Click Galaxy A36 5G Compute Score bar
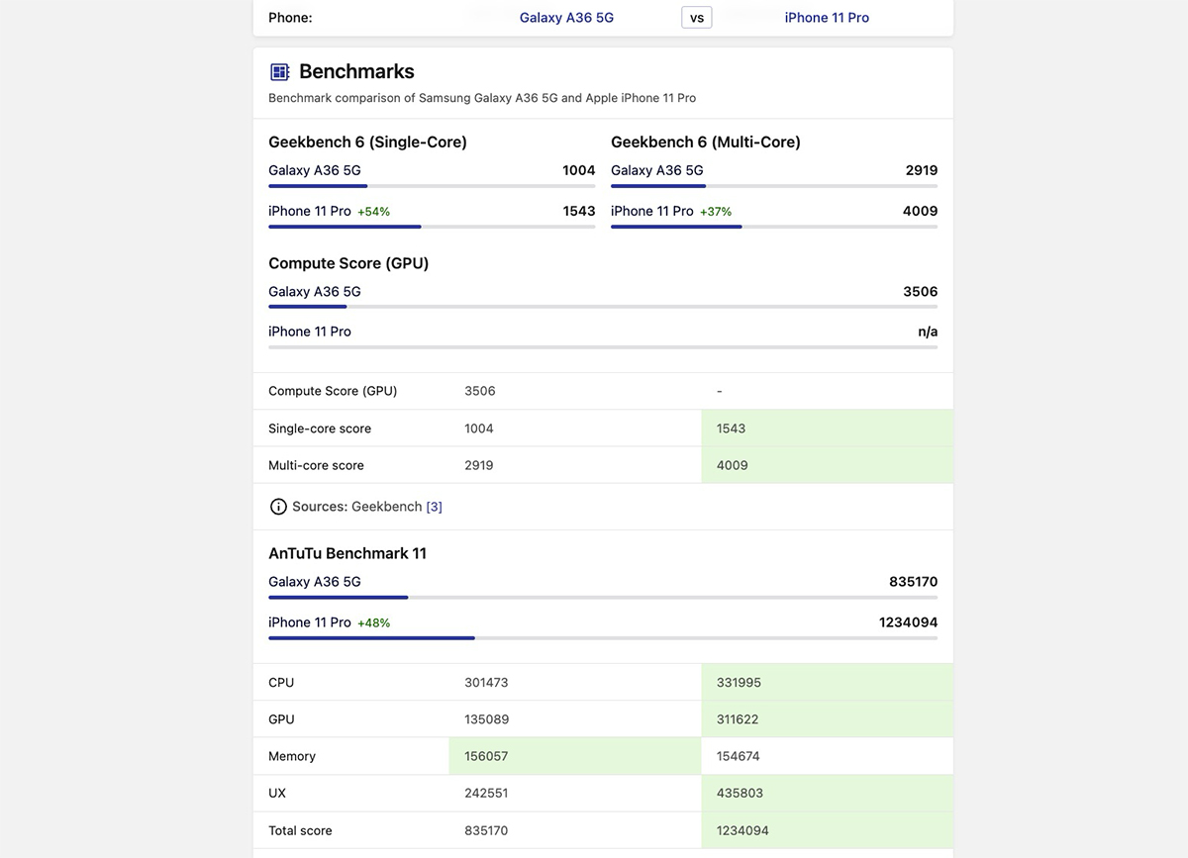 [x=603, y=307]
